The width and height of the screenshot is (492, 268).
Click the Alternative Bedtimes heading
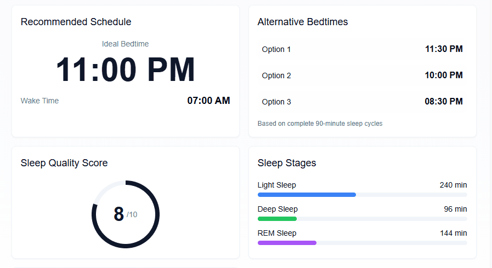click(303, 22)
